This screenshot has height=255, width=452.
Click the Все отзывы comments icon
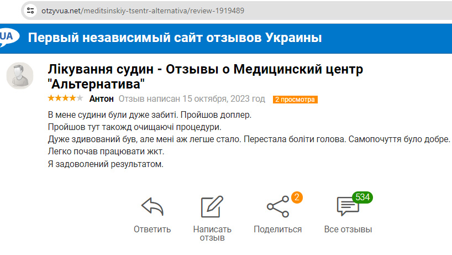[x=348, y=206]
